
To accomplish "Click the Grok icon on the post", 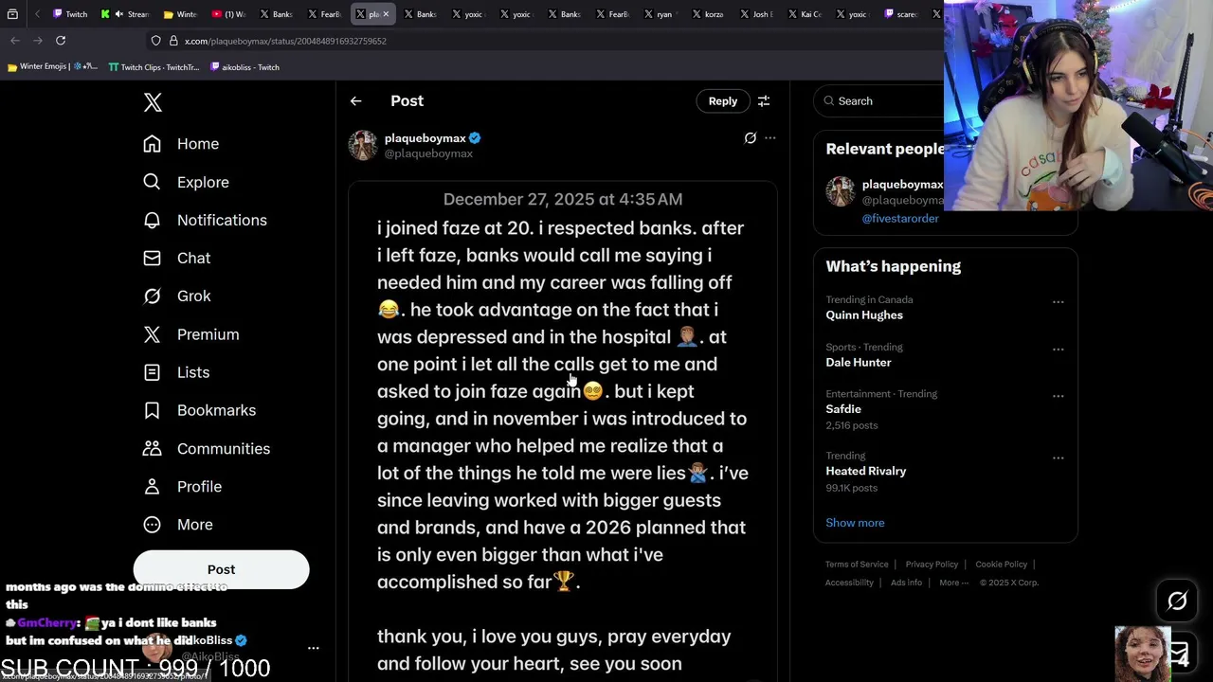I will click(x=751, y=138).
